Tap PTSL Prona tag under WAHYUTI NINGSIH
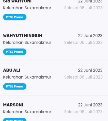Screen dimensions: 108x121 tap(15, 52)
